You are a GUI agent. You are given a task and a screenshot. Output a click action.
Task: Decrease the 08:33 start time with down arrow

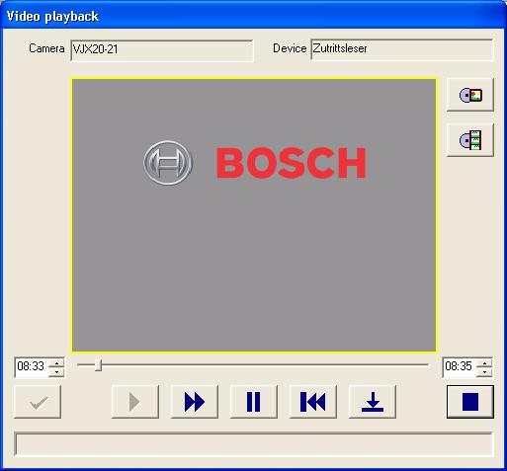pos(56,372)
